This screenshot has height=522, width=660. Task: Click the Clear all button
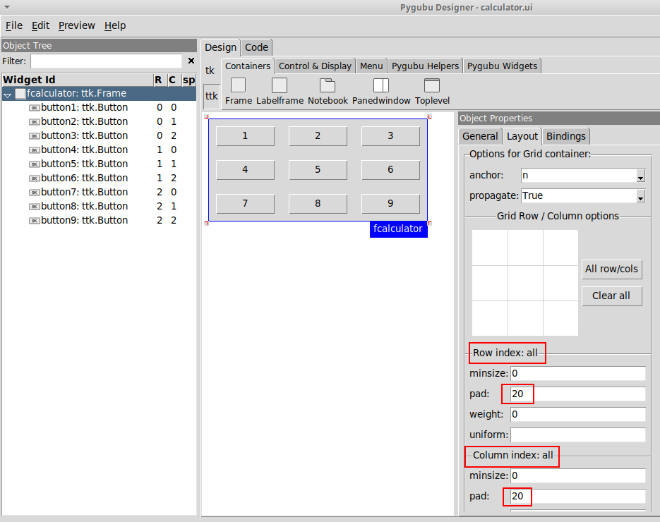pos(611,296)
